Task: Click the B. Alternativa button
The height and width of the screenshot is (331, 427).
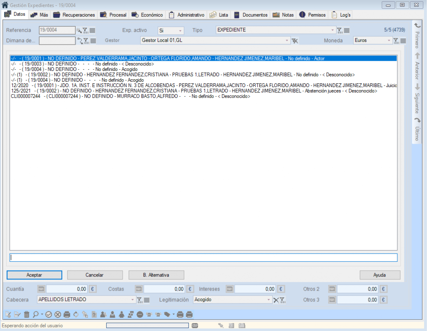Action: 156,275
